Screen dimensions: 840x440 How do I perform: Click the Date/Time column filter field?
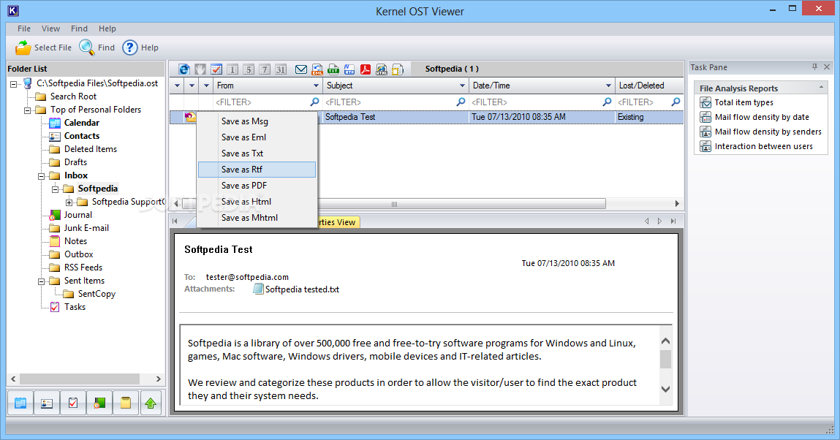coord(541,102)
